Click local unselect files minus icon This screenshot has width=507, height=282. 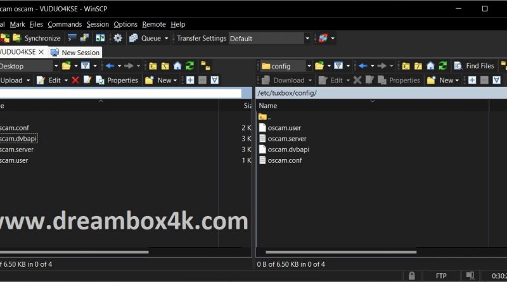(x=202, y=80)
